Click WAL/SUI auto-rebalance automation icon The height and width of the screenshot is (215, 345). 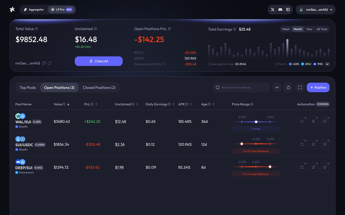coord(302,121)
